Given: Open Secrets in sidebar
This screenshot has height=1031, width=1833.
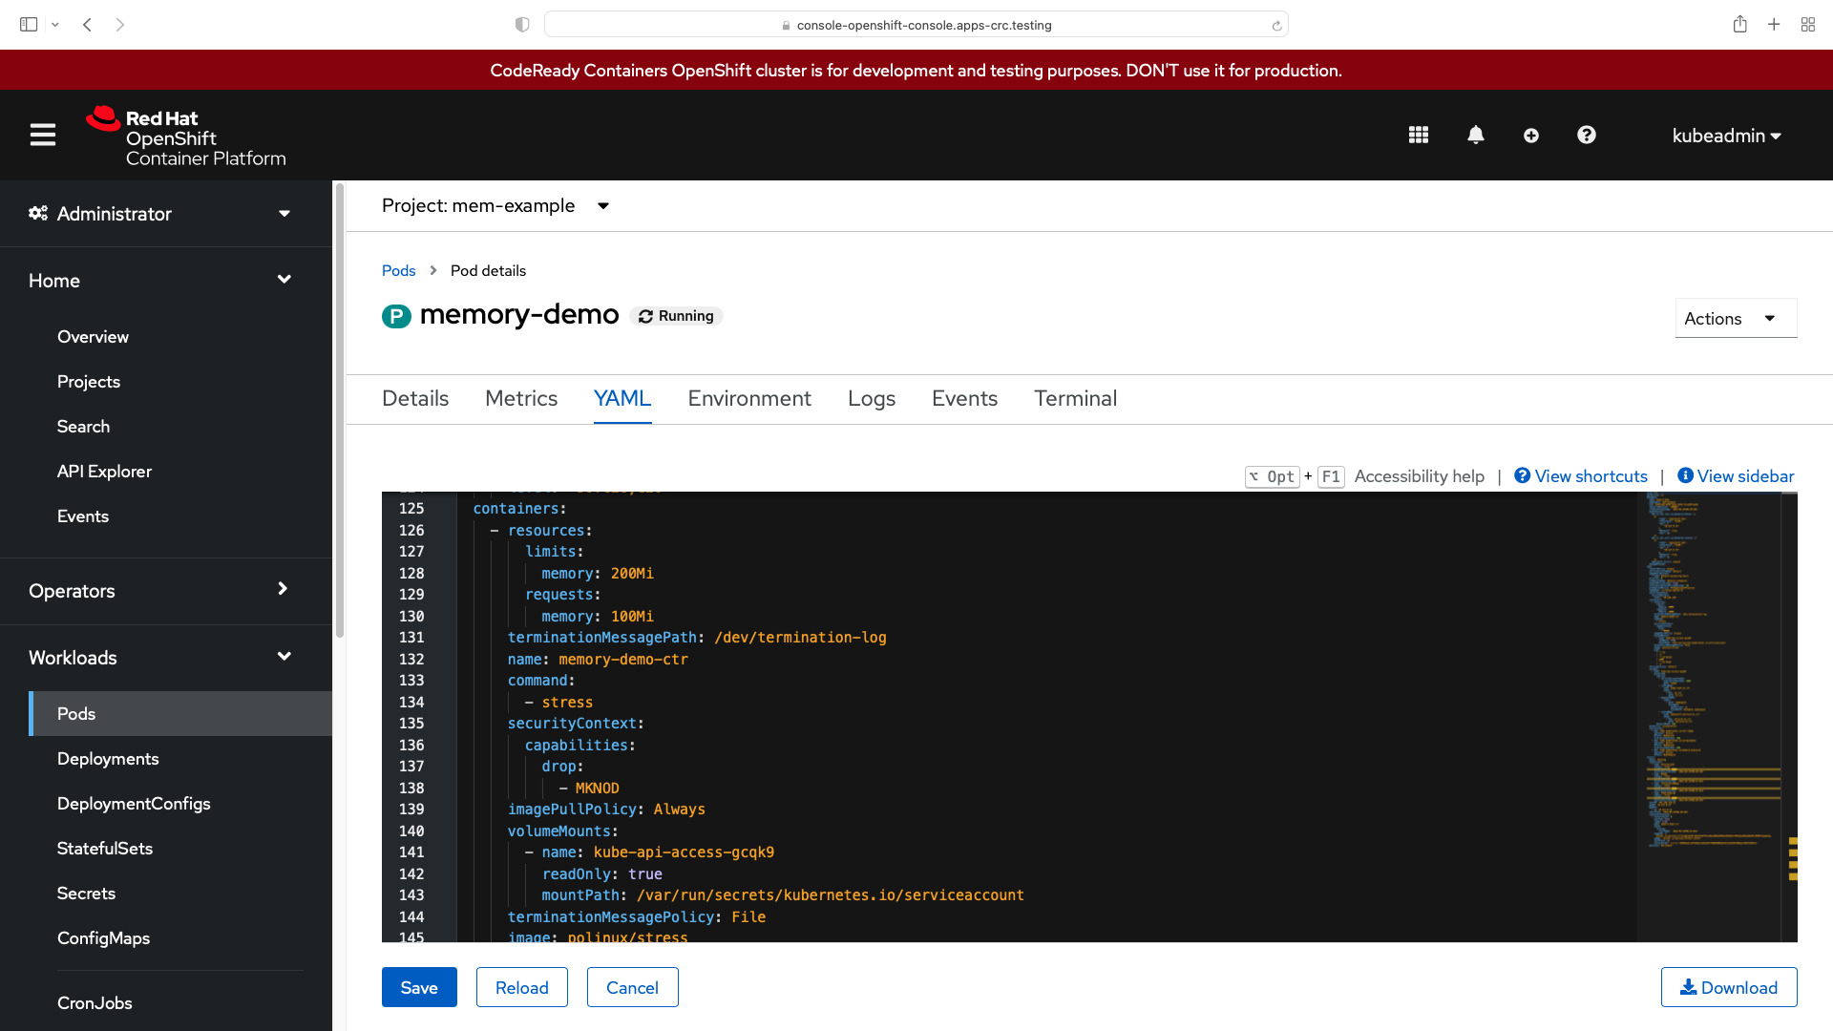Looking at the screenshot, I should point(86,894).
